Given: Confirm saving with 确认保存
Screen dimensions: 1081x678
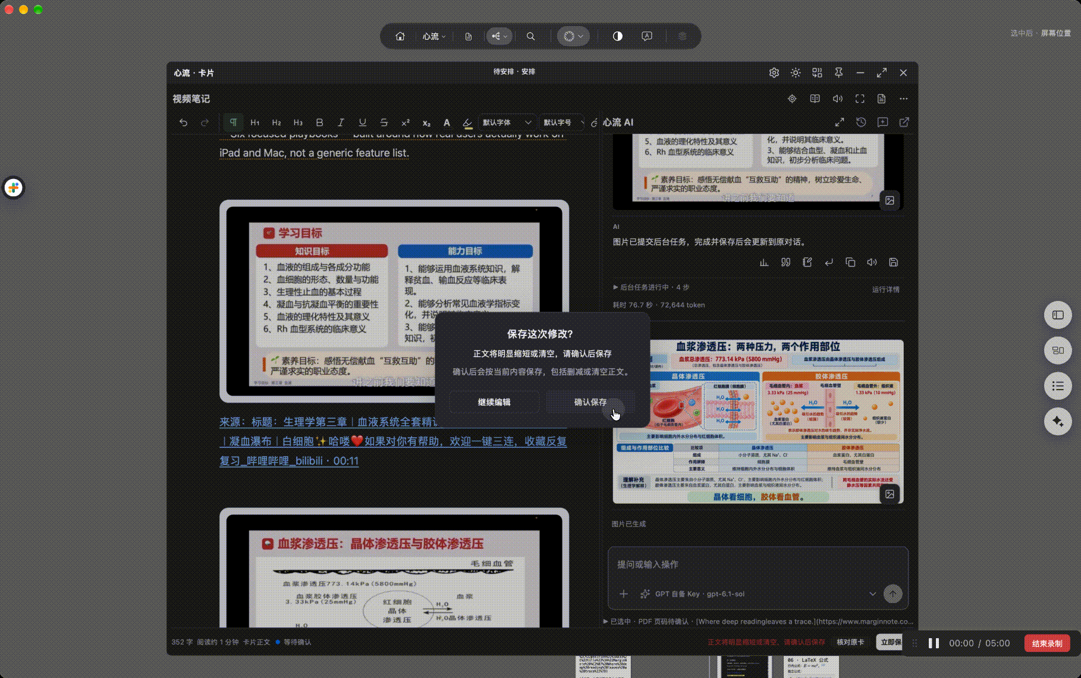Looking at the screenshot, I should tap(590, 402).
